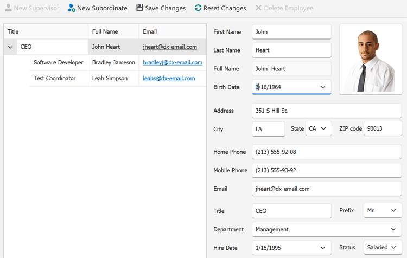Click the Save Changes floppy disk icon

[139, 8]
